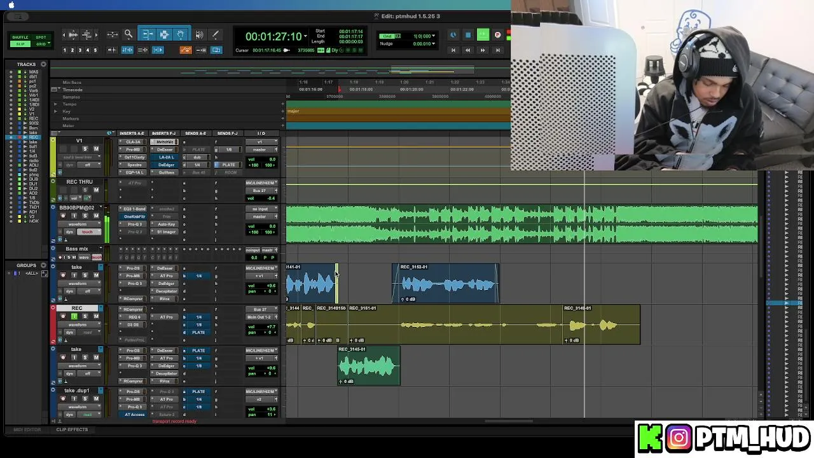Open MIC/LINE/HIZ input selector on REC THRU
Image resolution: width=814 pixels, height=458 pixels.
(261, 183)
